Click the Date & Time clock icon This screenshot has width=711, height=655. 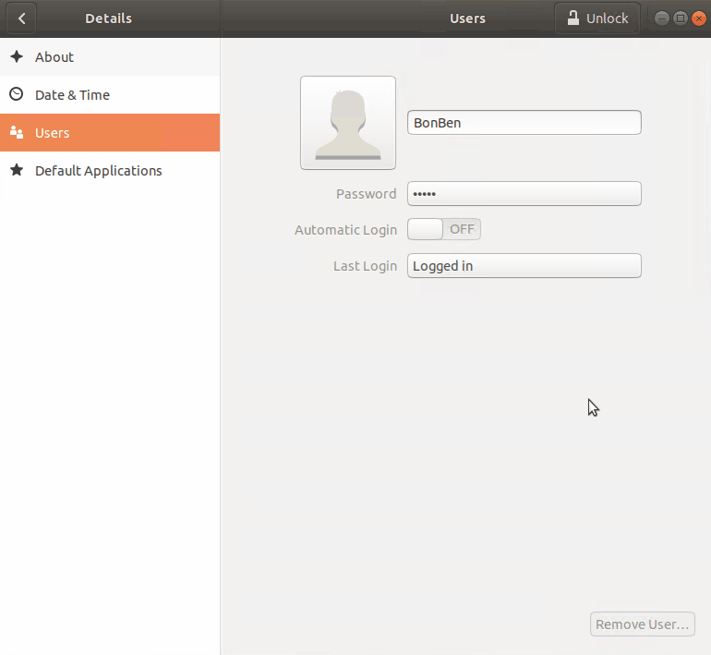17,94
